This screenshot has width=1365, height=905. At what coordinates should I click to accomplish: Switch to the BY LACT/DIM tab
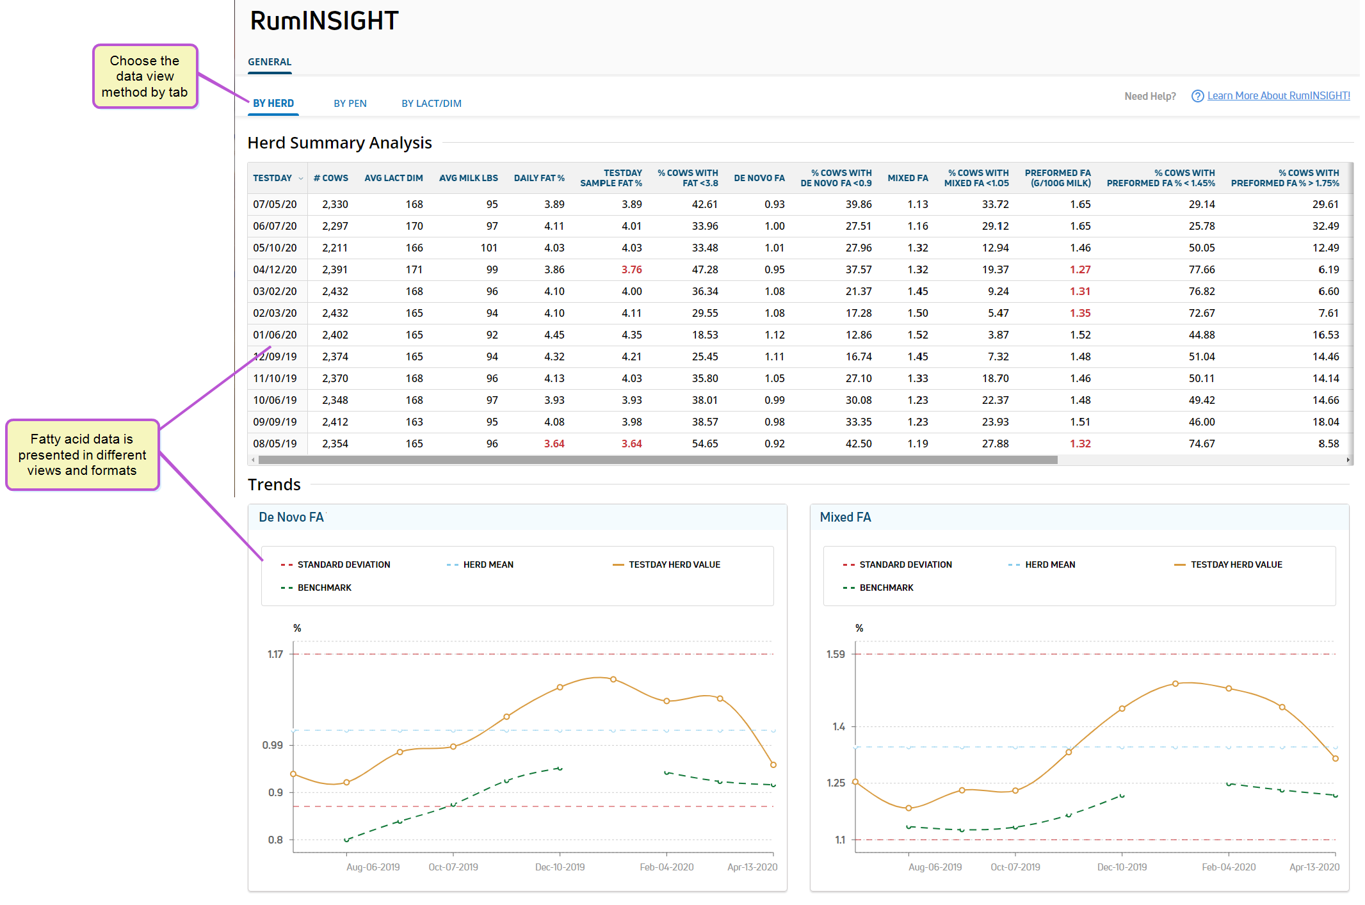coord(432,103)
